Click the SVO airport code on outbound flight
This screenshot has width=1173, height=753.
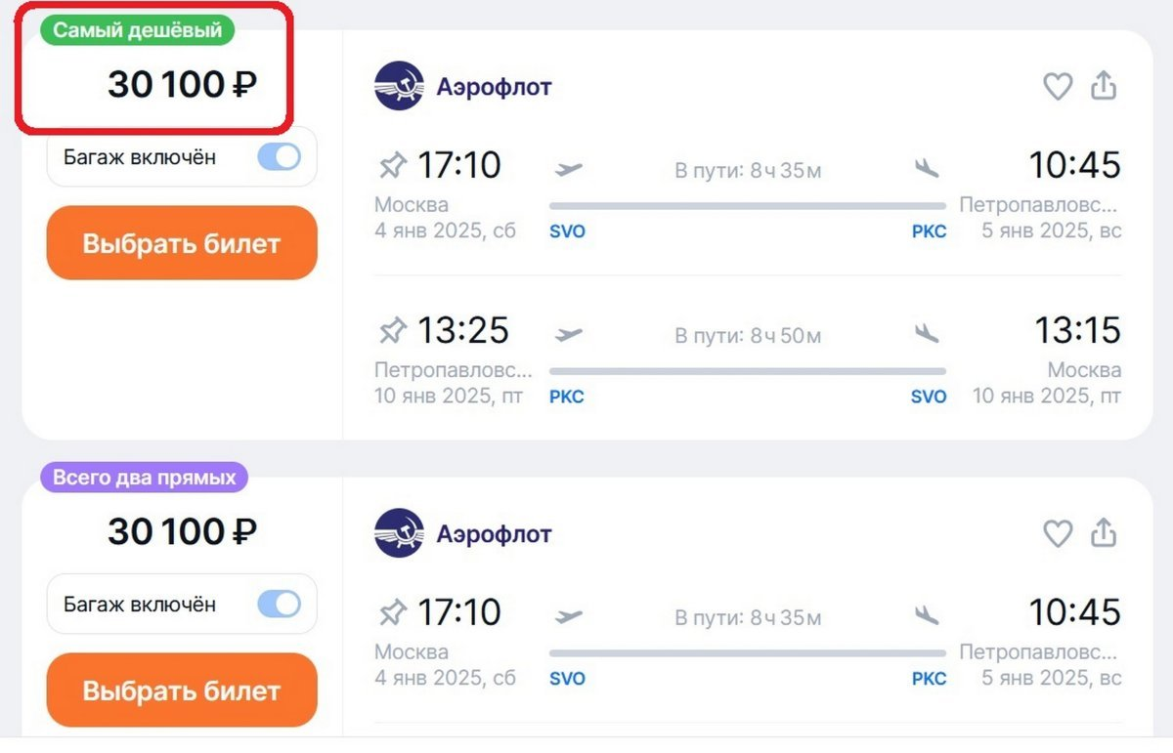[x=567, y=231]
